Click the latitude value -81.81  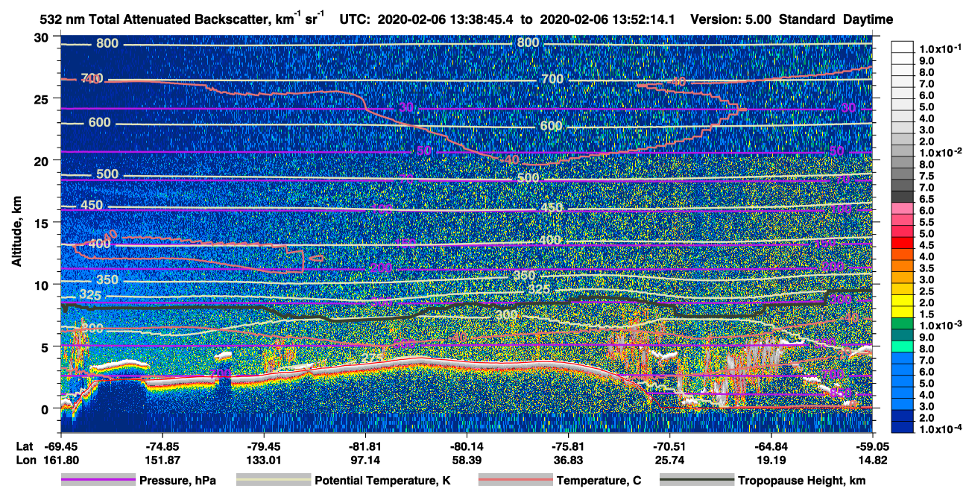click(365, 446)
